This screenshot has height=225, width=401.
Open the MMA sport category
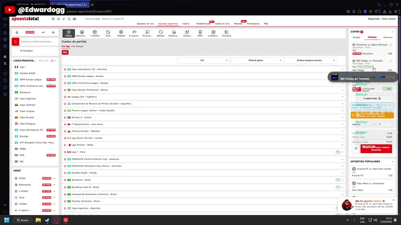coord(200,33)
